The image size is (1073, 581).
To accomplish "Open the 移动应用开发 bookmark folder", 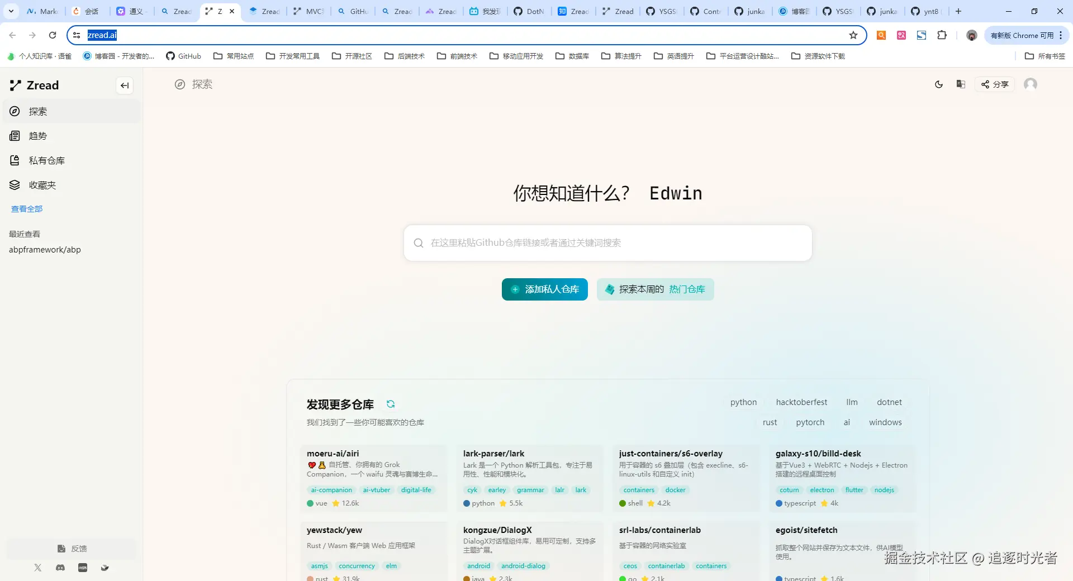I will [x=516, y=56].
